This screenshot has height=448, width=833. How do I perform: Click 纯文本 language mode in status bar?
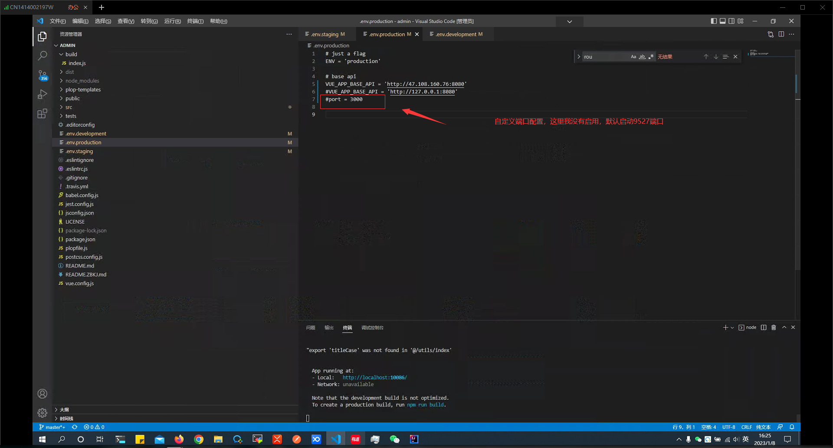(764, 427)
